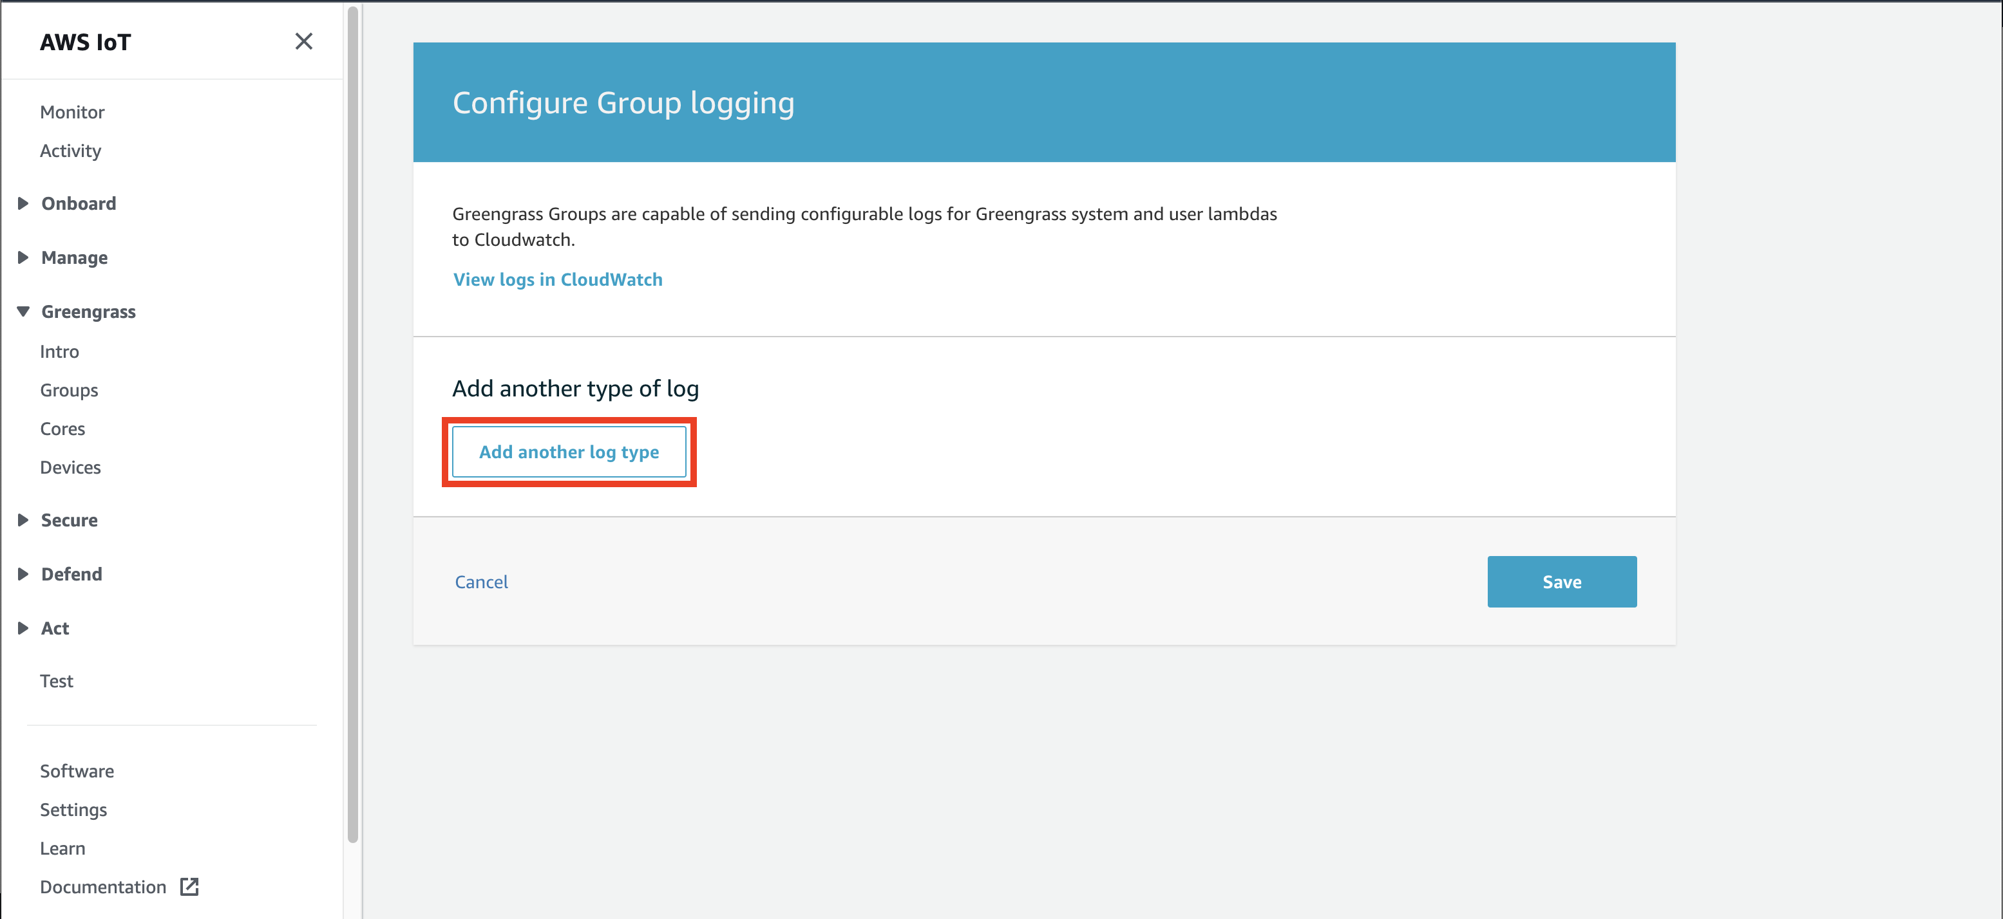Expand the Secure section arrow
The height and width of the screenshot is (919, 2003).
click(23, 520)
